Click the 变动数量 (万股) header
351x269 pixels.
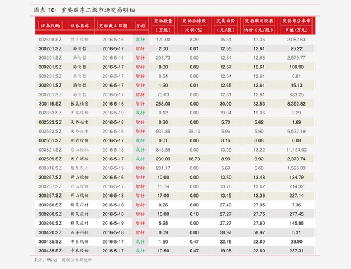click(x=163, y=25)
